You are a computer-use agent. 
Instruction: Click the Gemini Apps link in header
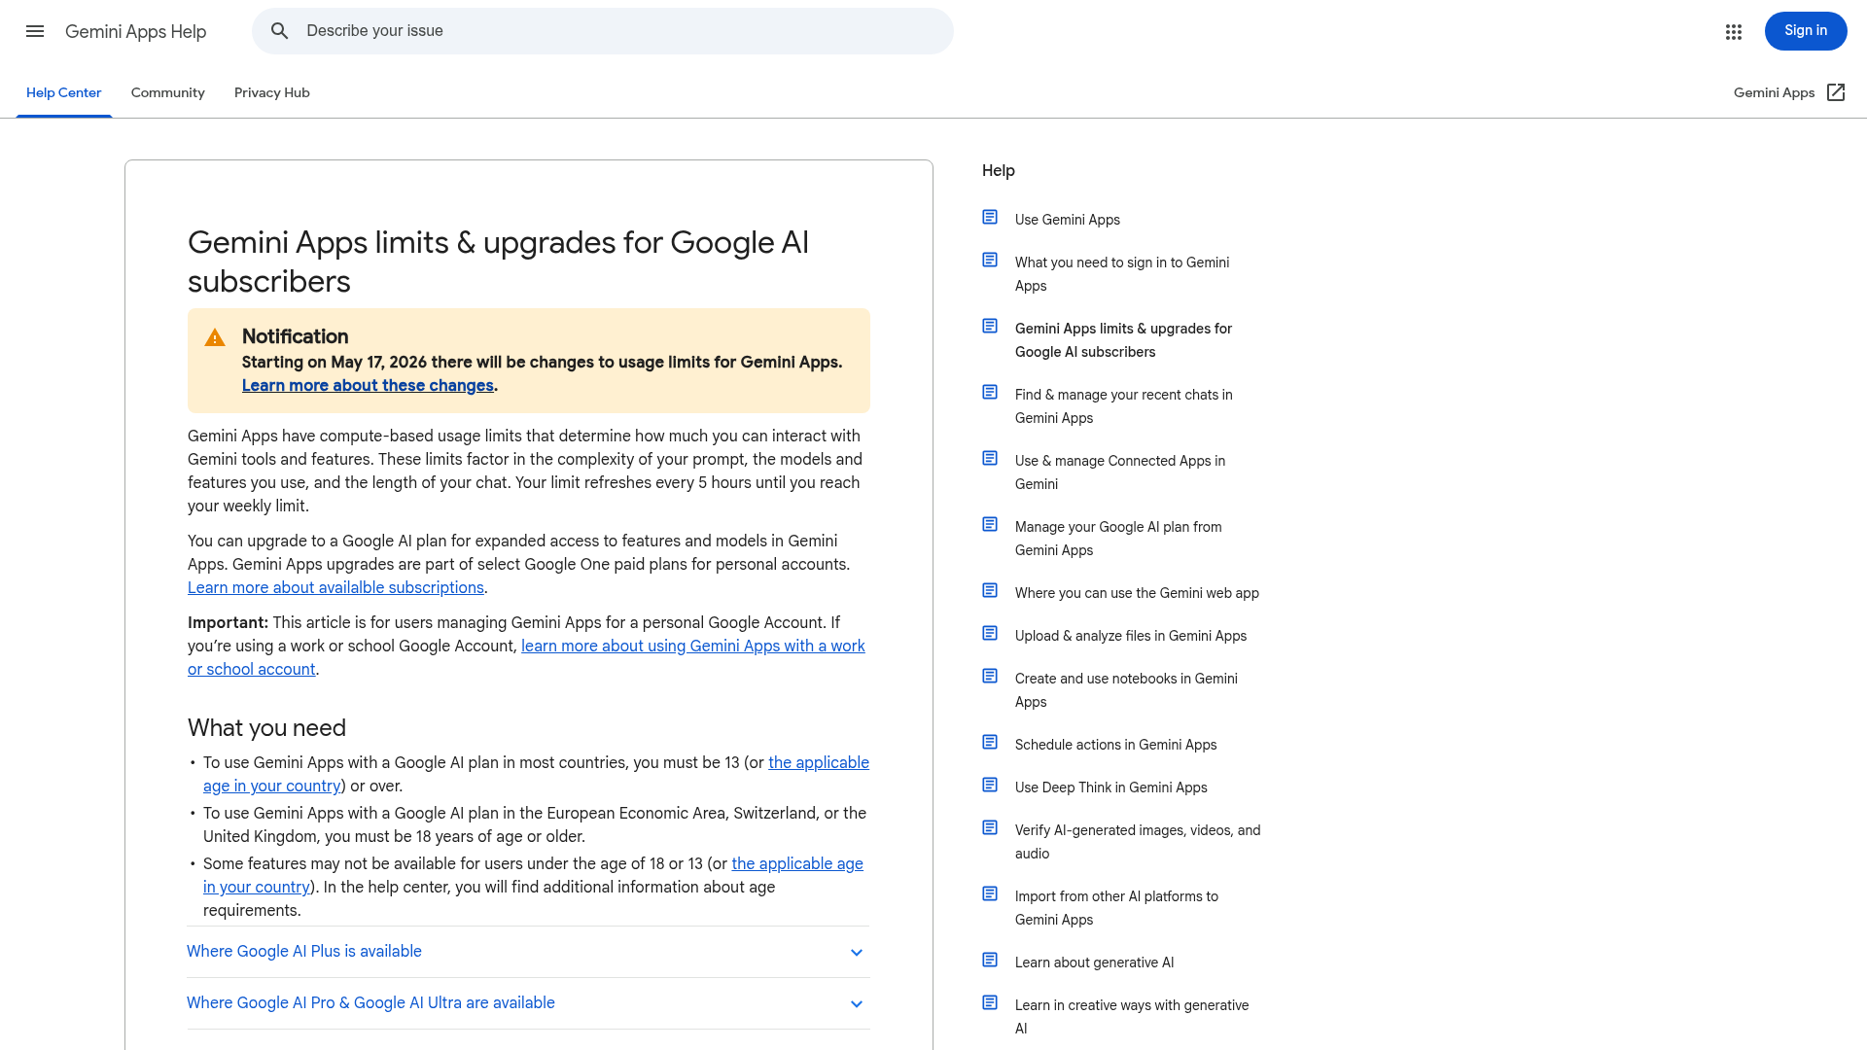click(x=1774, y=92)
